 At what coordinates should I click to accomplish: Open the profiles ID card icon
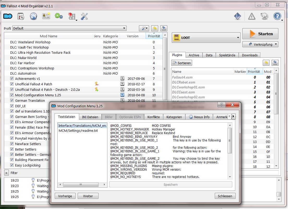click(46, 16)
